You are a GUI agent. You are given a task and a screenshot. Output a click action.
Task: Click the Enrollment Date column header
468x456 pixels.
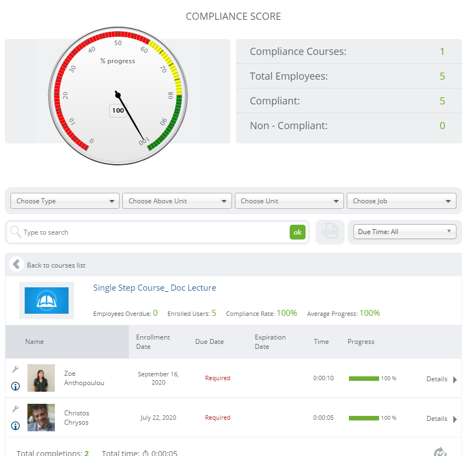click(x=153, y=342)
